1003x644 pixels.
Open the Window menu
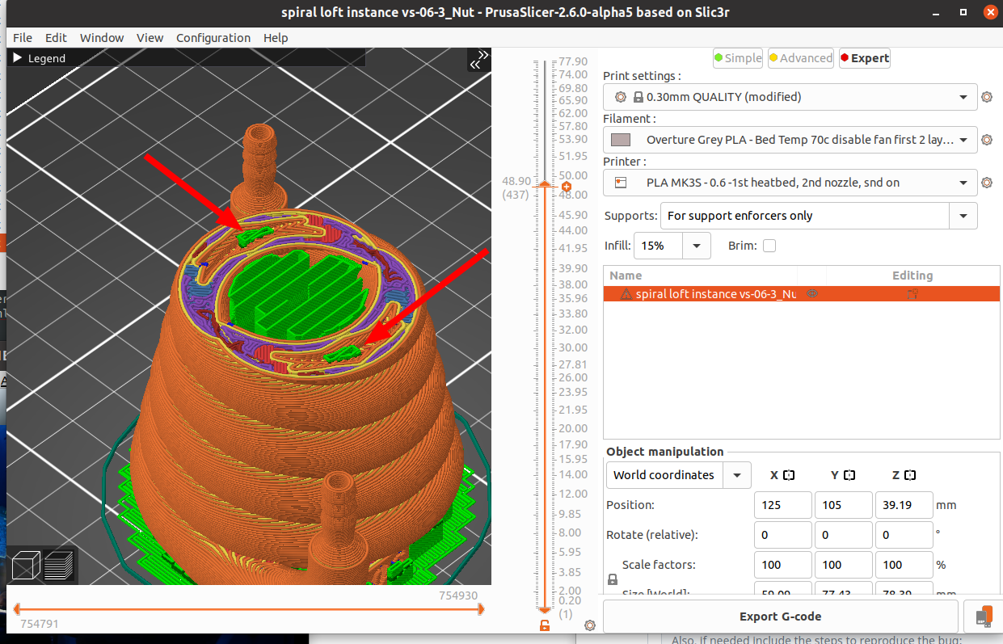click(x=102, y=38)
